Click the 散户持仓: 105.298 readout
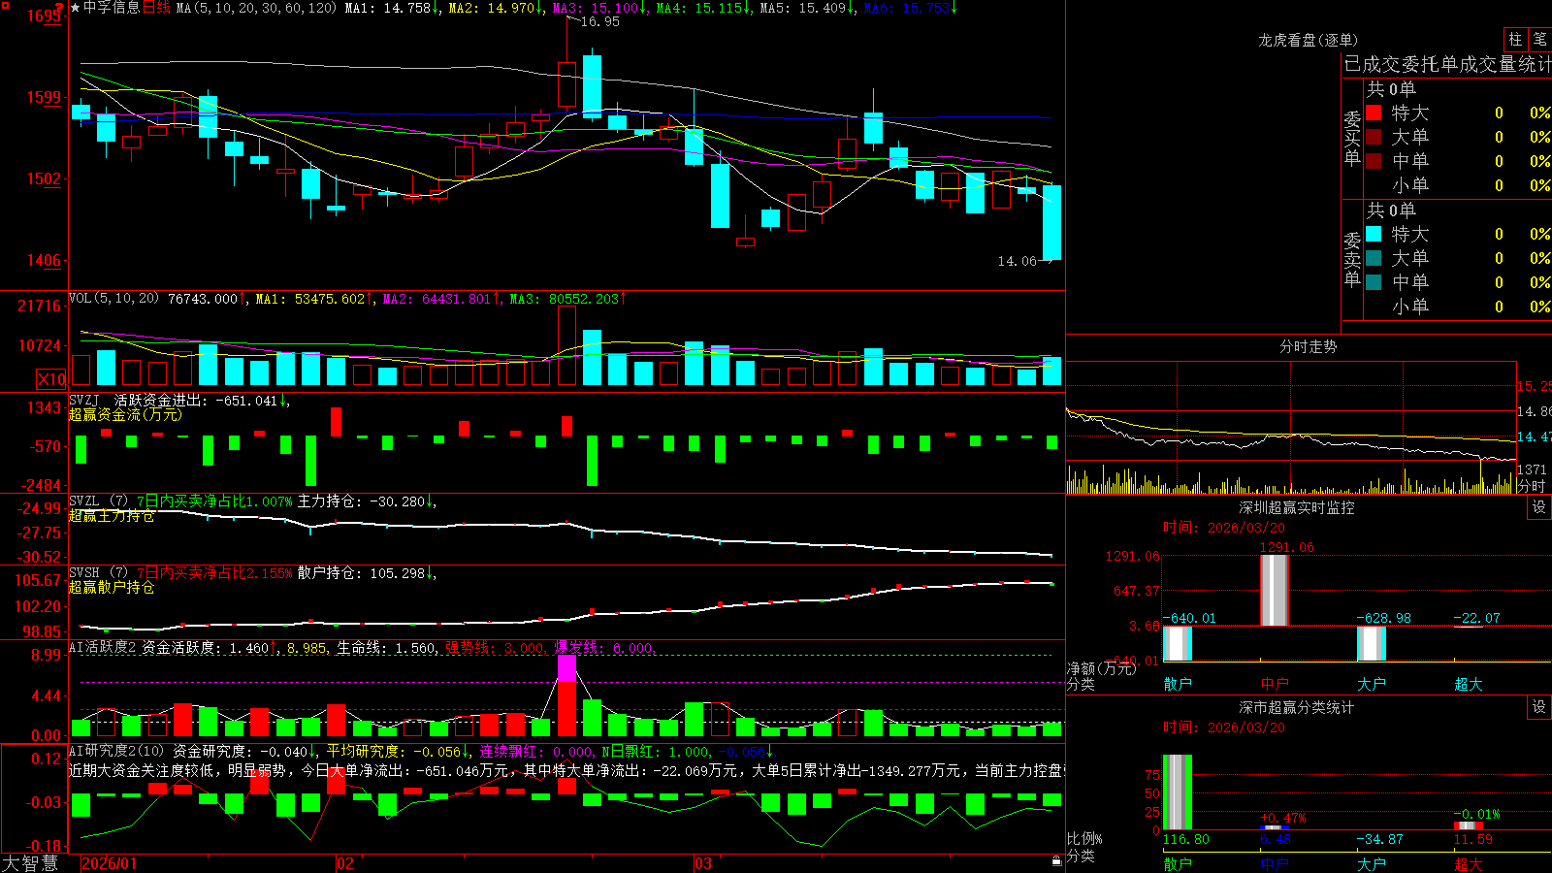This screenshot has height=873, width=1552. (361, 573)
